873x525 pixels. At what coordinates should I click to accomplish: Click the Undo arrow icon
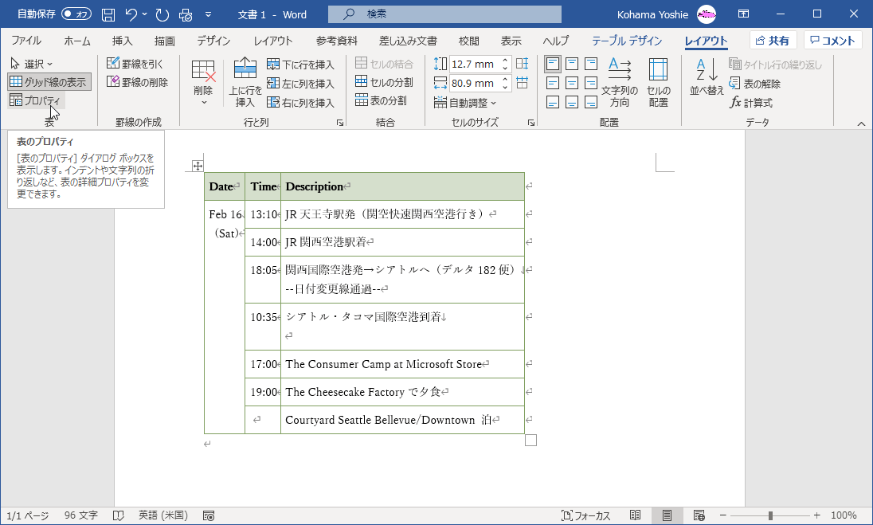point(131,14)
